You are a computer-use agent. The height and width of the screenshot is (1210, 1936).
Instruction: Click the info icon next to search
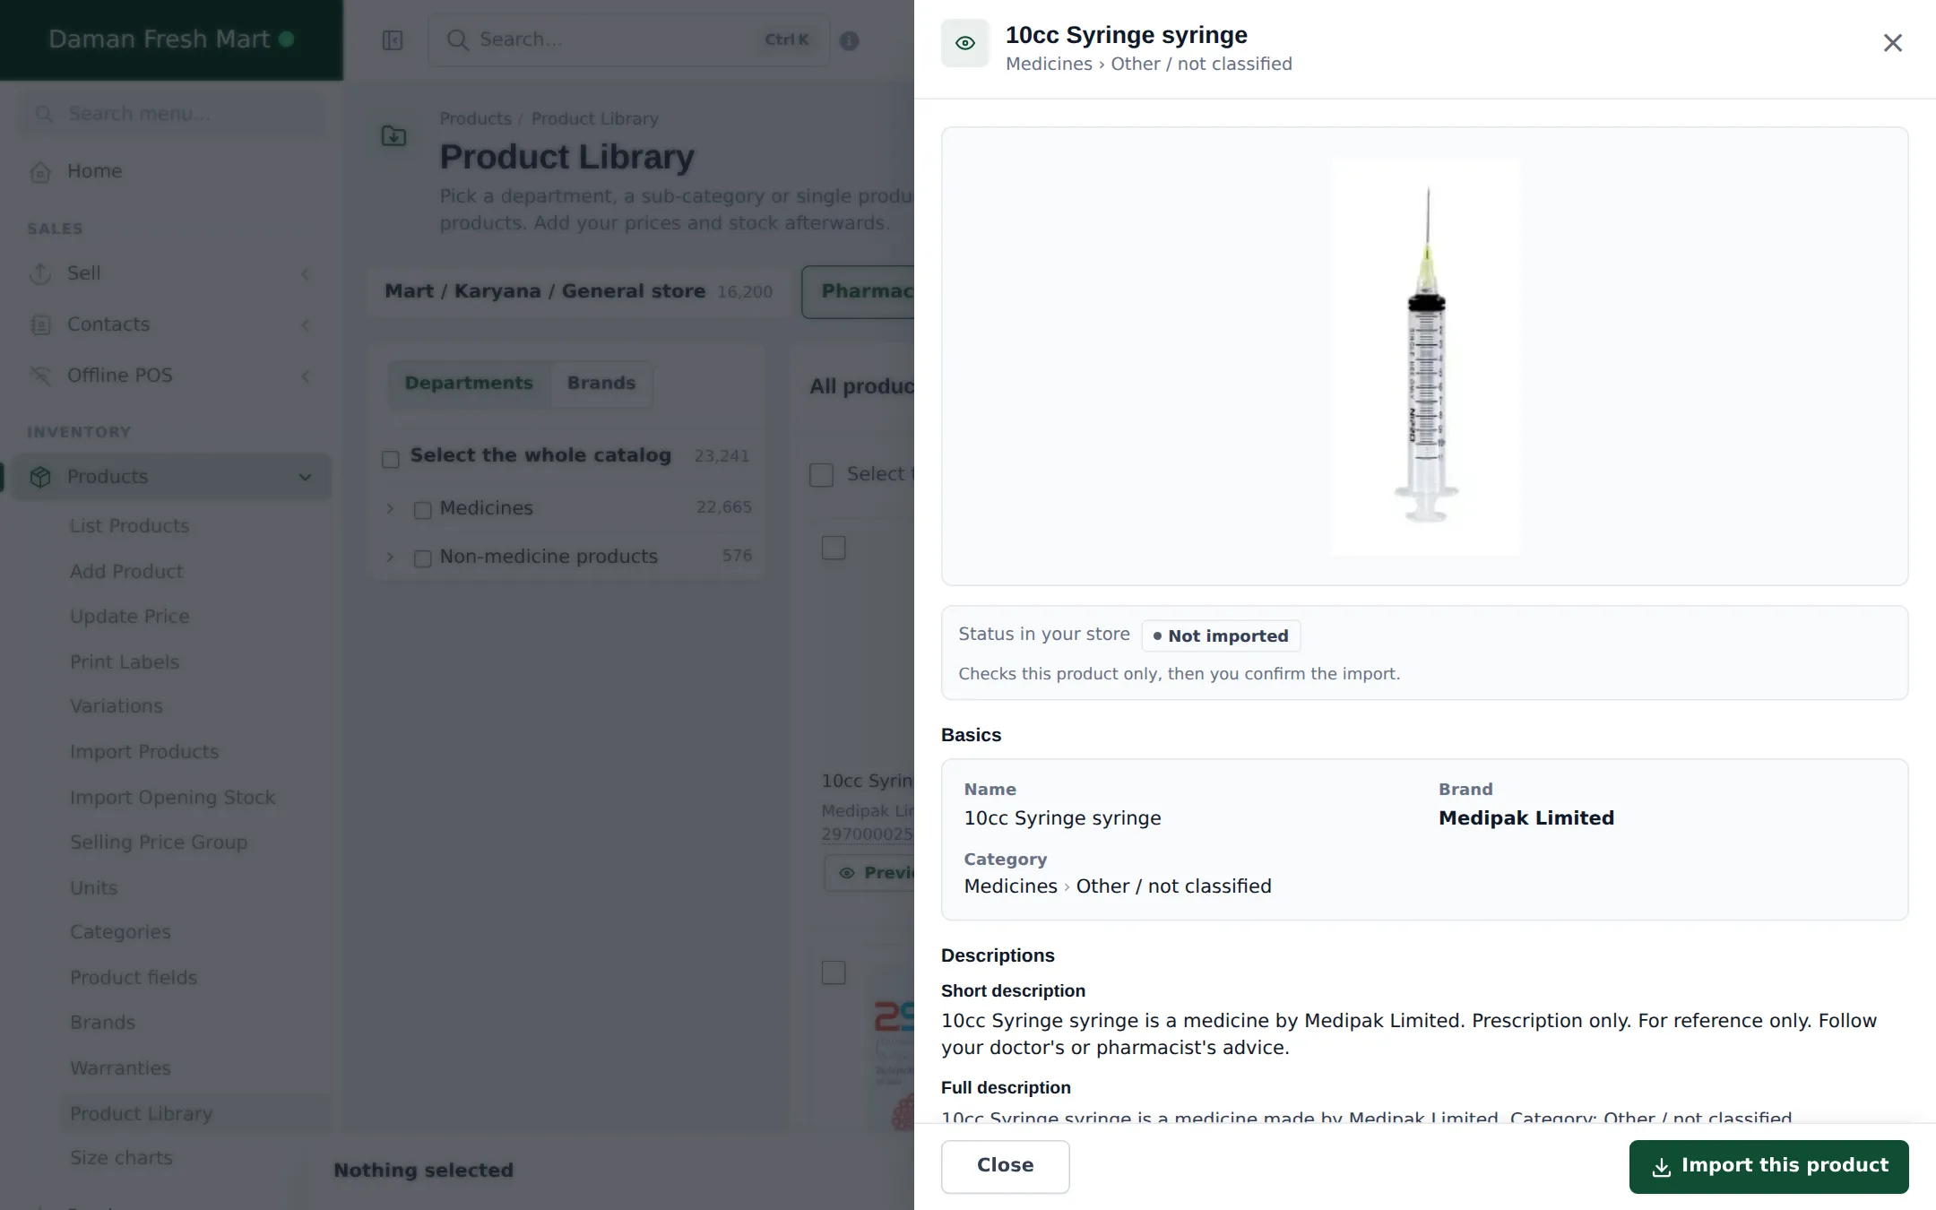(849, 41)
